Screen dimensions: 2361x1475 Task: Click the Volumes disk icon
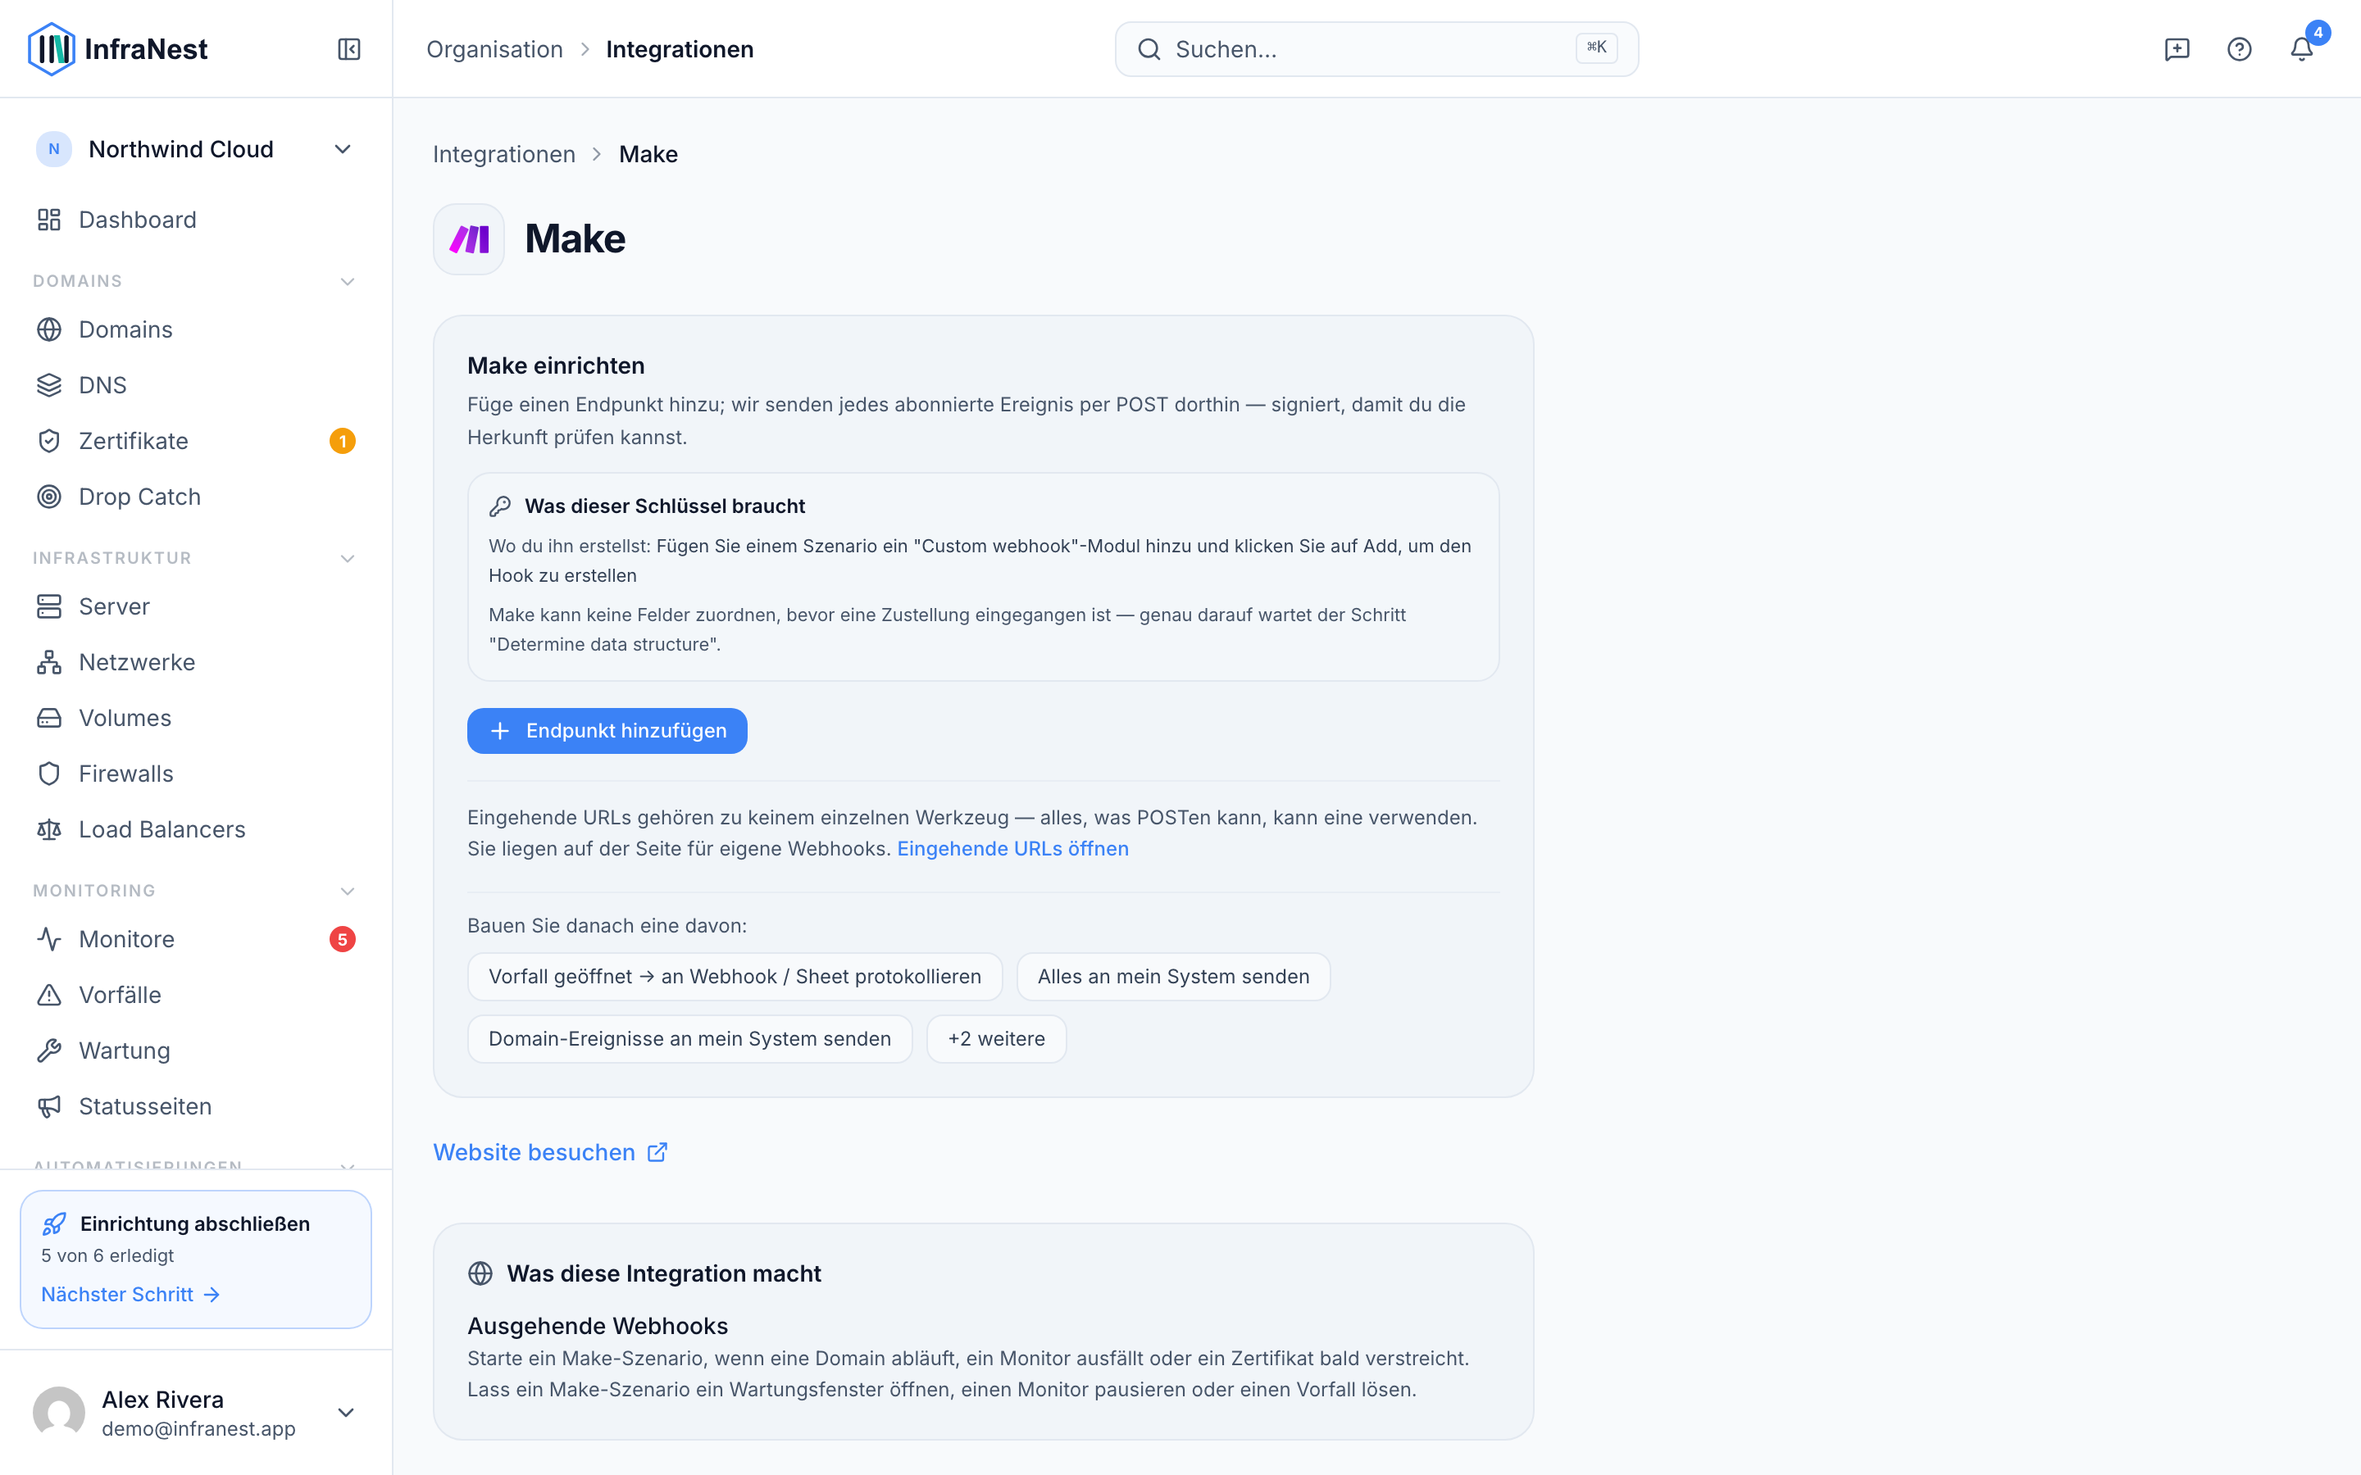point(49,718)
